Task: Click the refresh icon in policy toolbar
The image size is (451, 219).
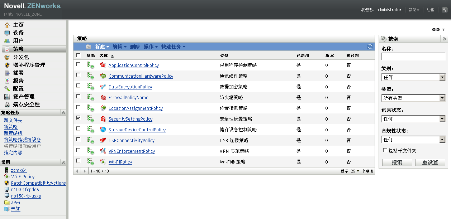Action: coord(370,47)
